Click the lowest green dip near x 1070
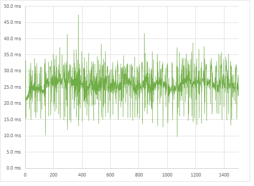The height and width of the screenshot is (186, 254). [x=177, y=135]
